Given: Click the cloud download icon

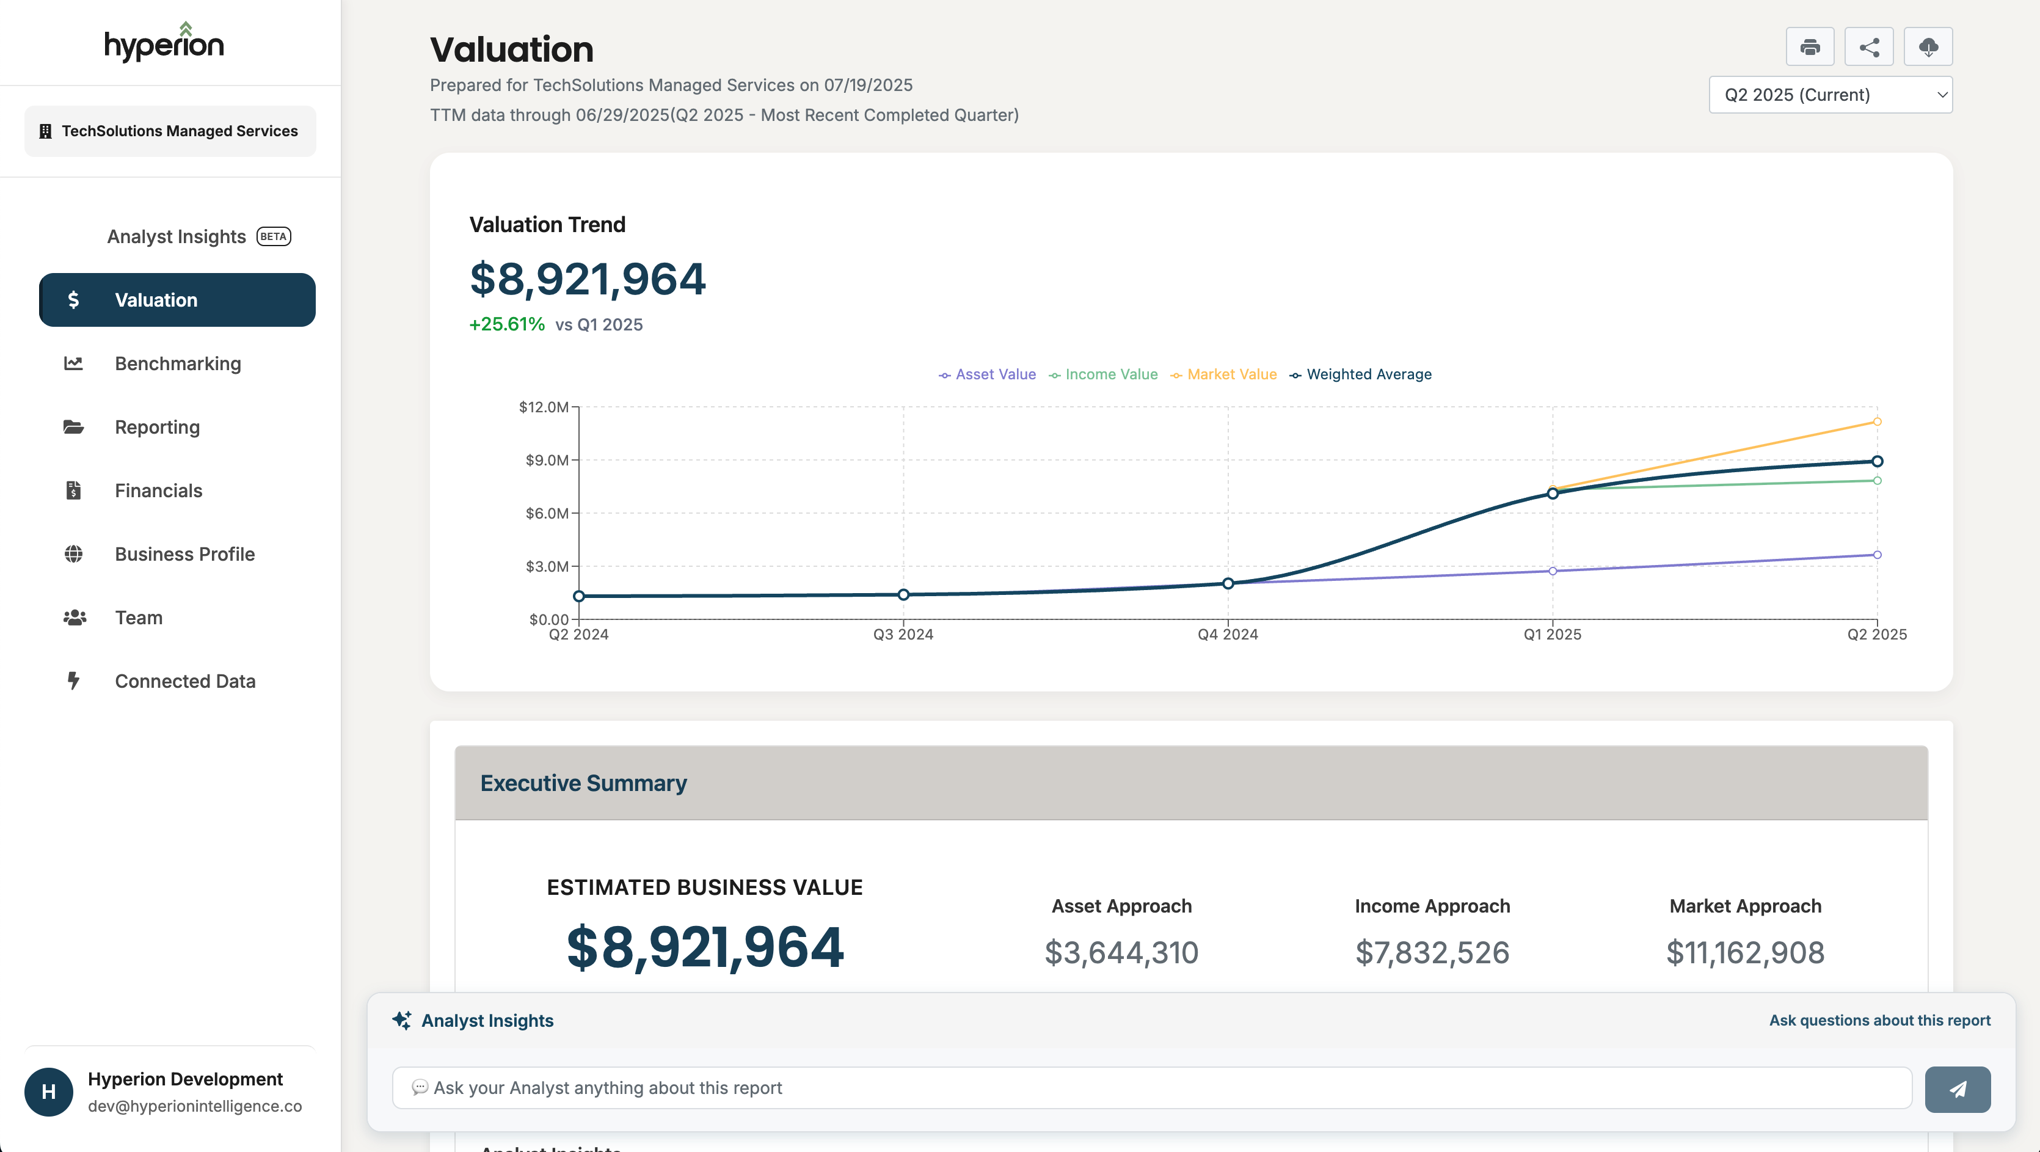Looking at the screenshot, I should coord(1928,46).
